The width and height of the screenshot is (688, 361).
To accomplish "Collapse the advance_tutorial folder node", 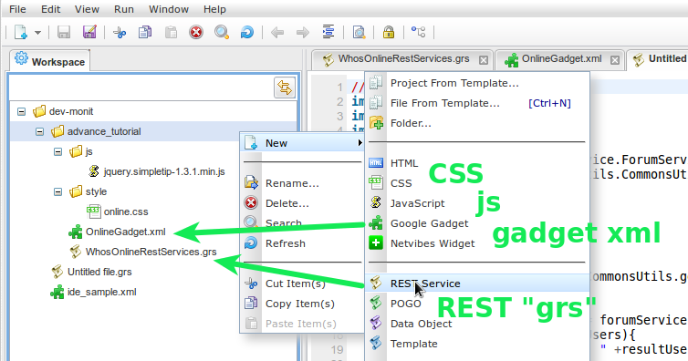I will 39,131.
